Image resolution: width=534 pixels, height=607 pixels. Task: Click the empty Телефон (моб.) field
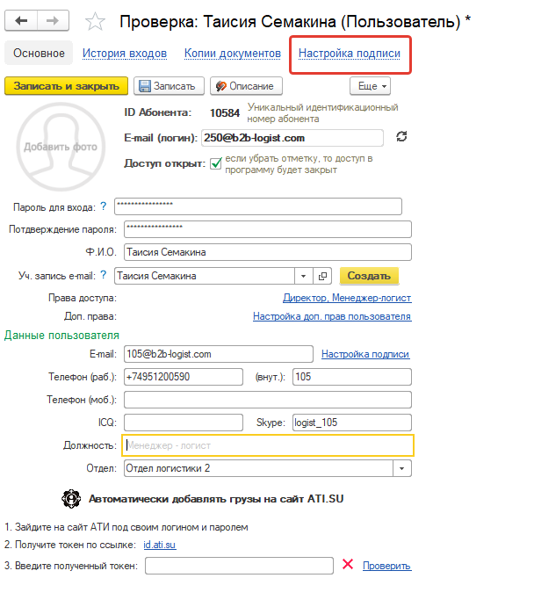[x=268, y=400]
